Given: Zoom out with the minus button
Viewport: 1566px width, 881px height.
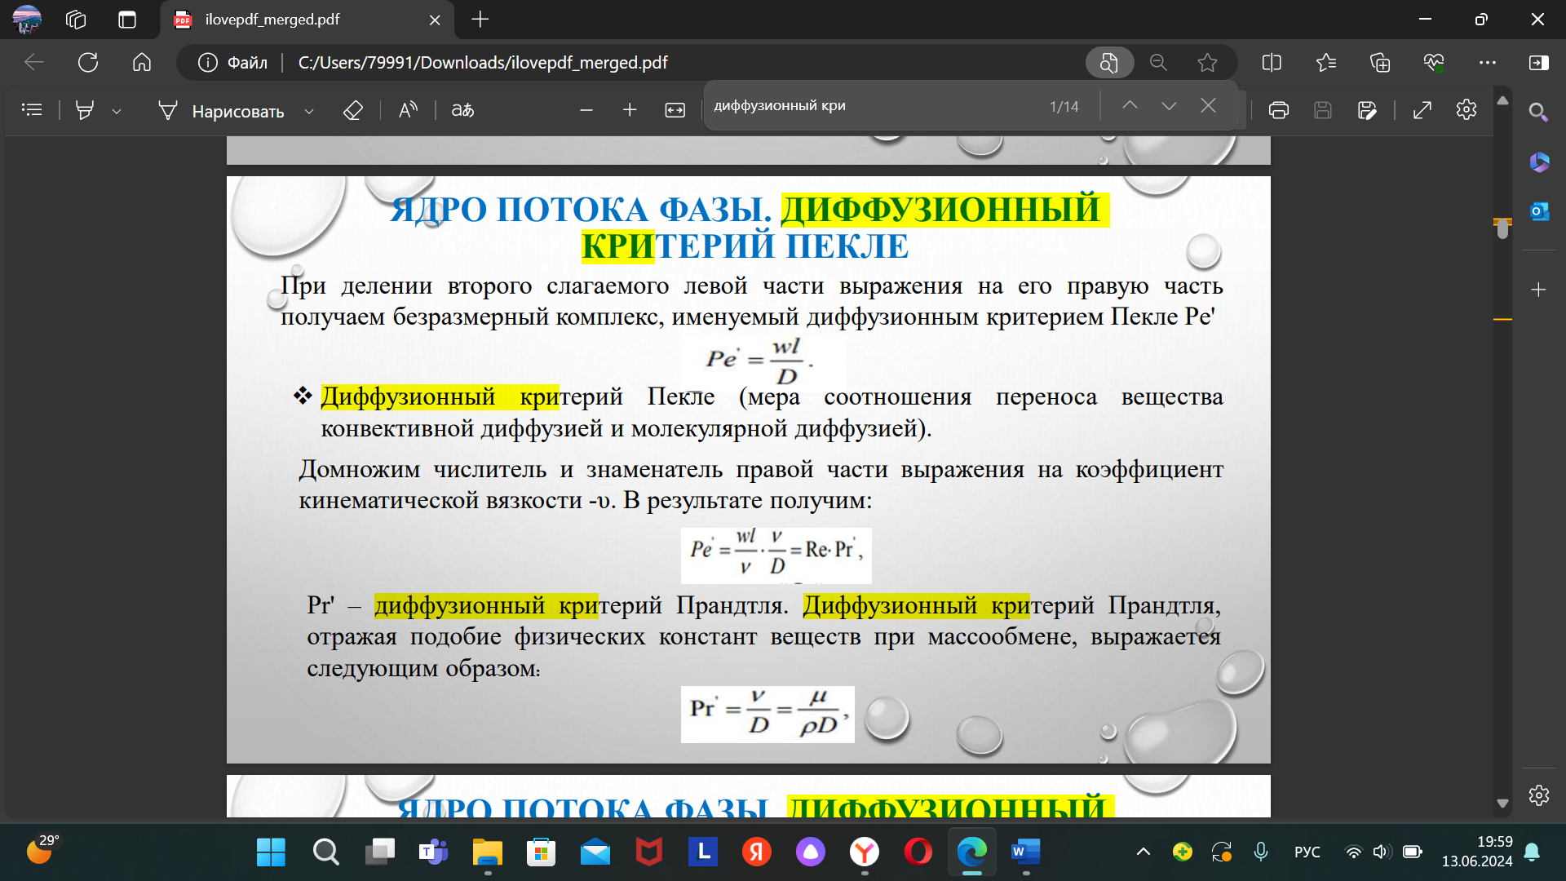Looking at the screenshot, I should (x=586, y=110).
